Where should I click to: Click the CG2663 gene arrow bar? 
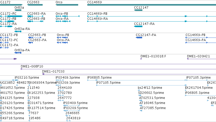35,5
